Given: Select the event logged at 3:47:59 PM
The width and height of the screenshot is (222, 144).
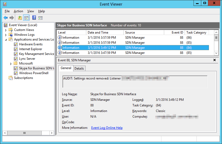Looking at the screenshot, I should [133, 53].
